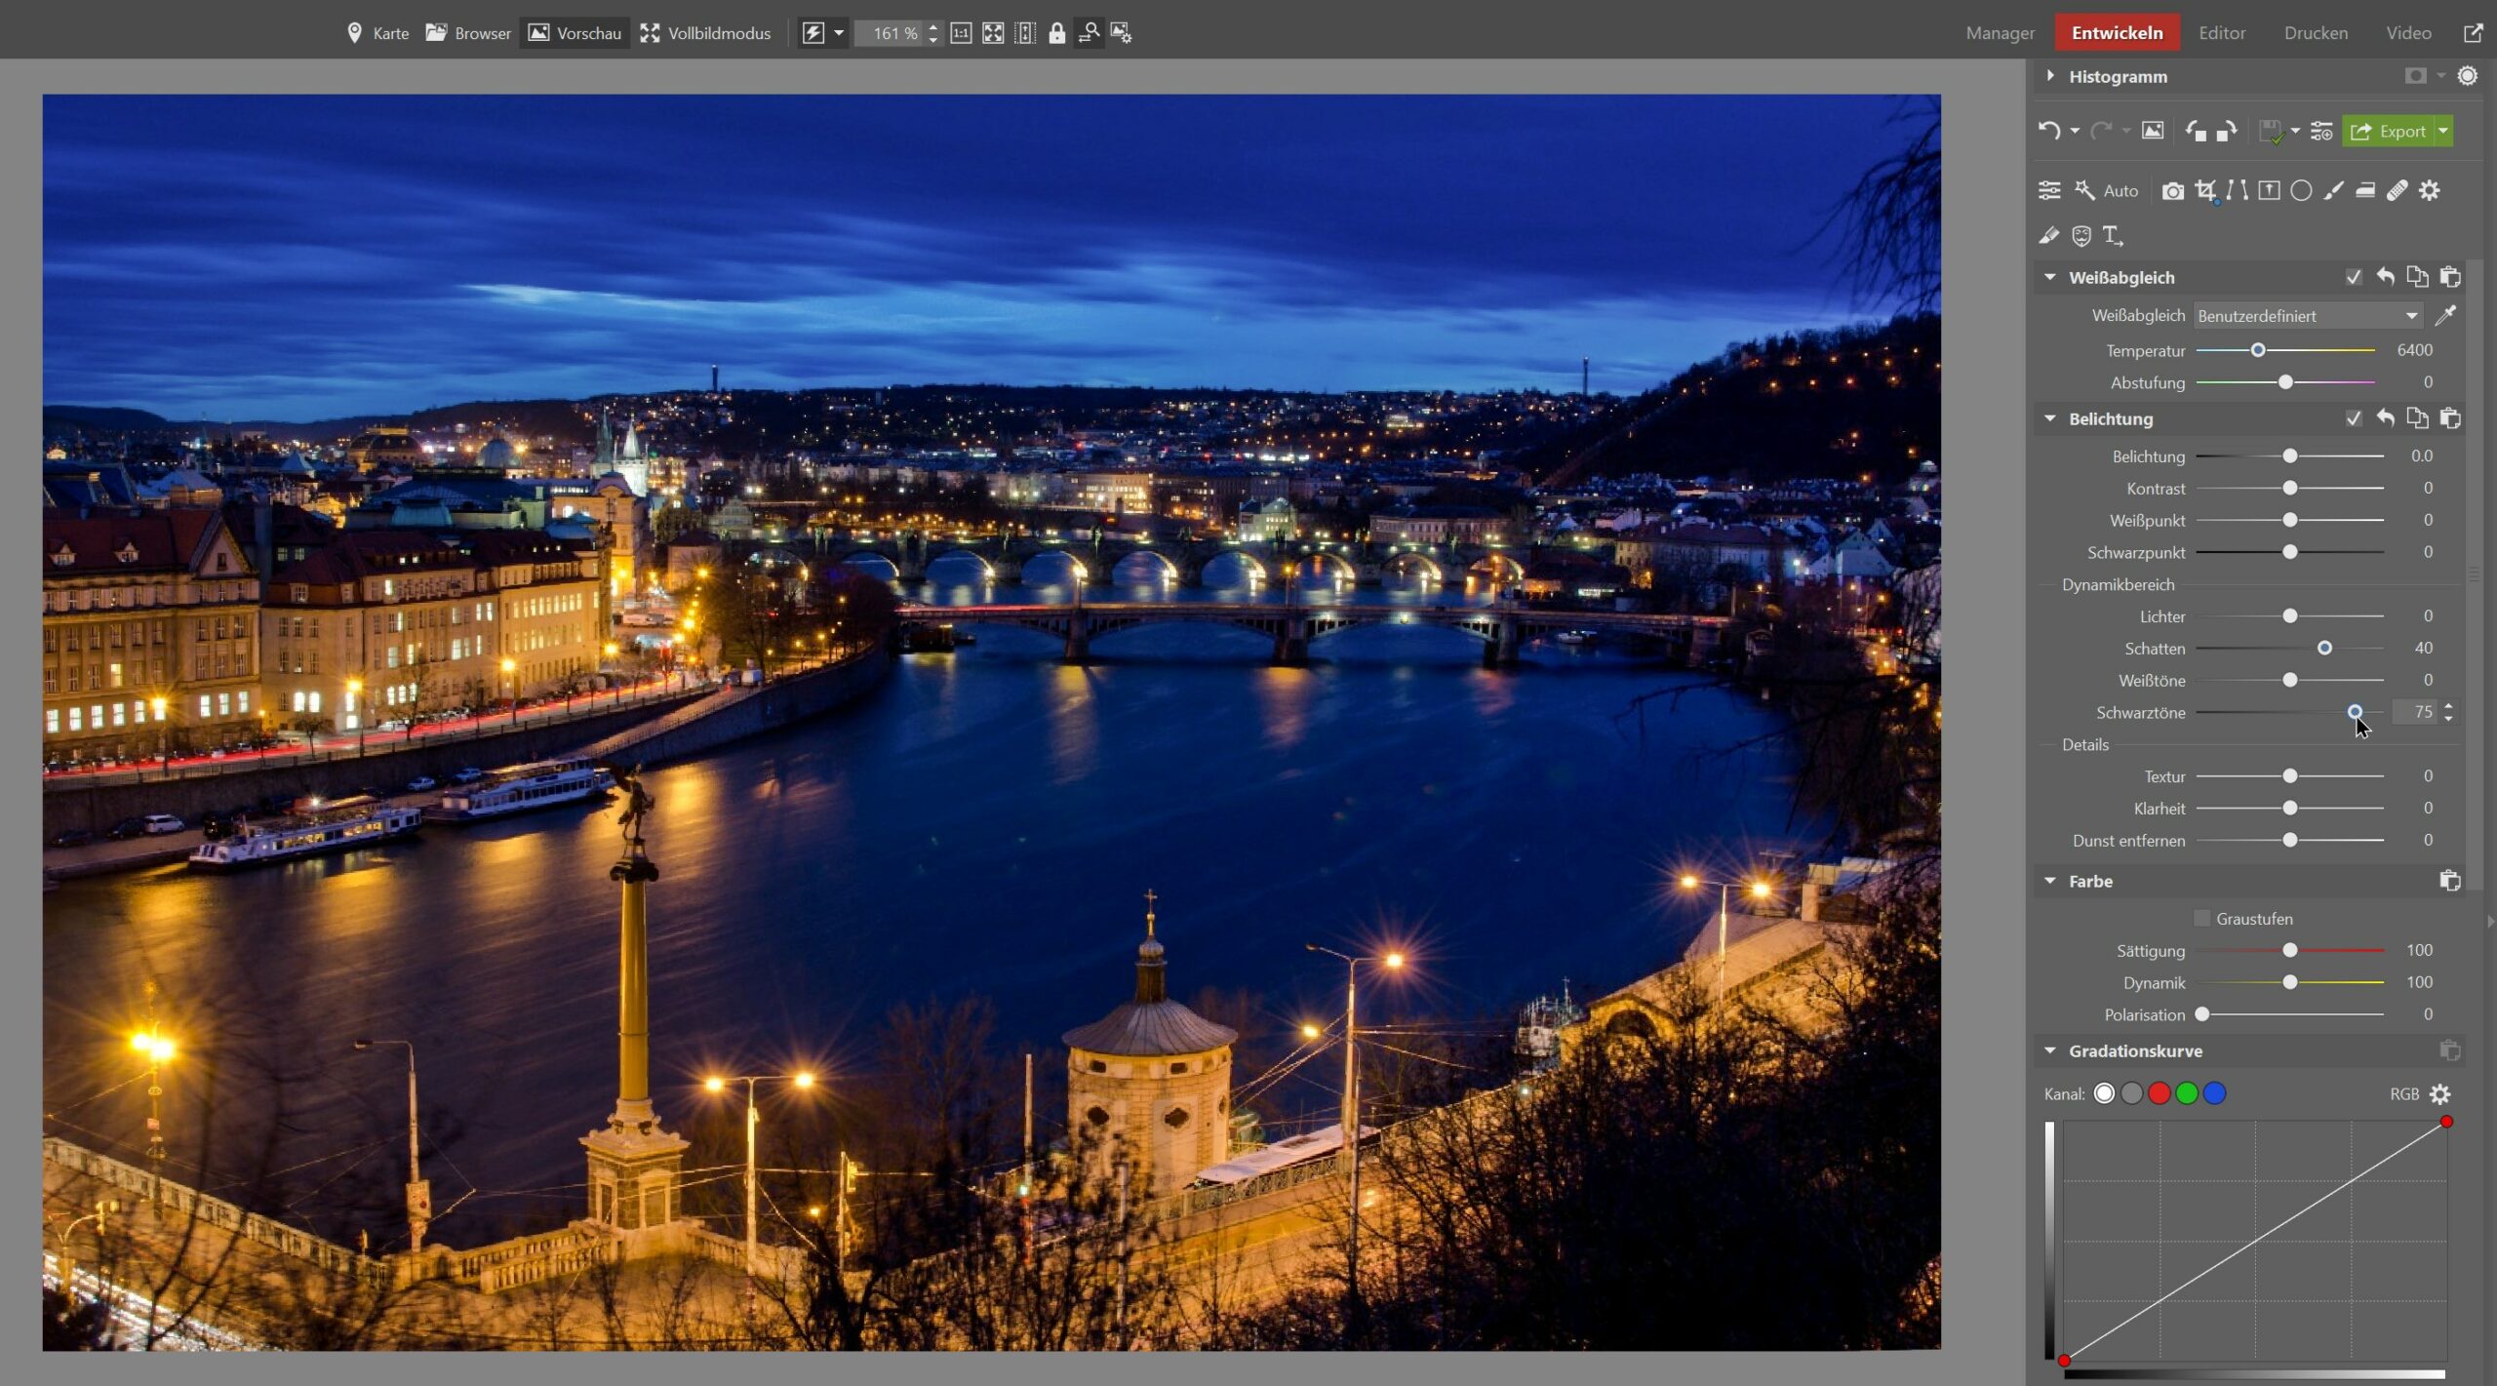This screenshot has width=2497, height=1386.
Task: Open the Weißabgleich Benutzerdefiniert dropdown
Action: [x=2308, y=316]
